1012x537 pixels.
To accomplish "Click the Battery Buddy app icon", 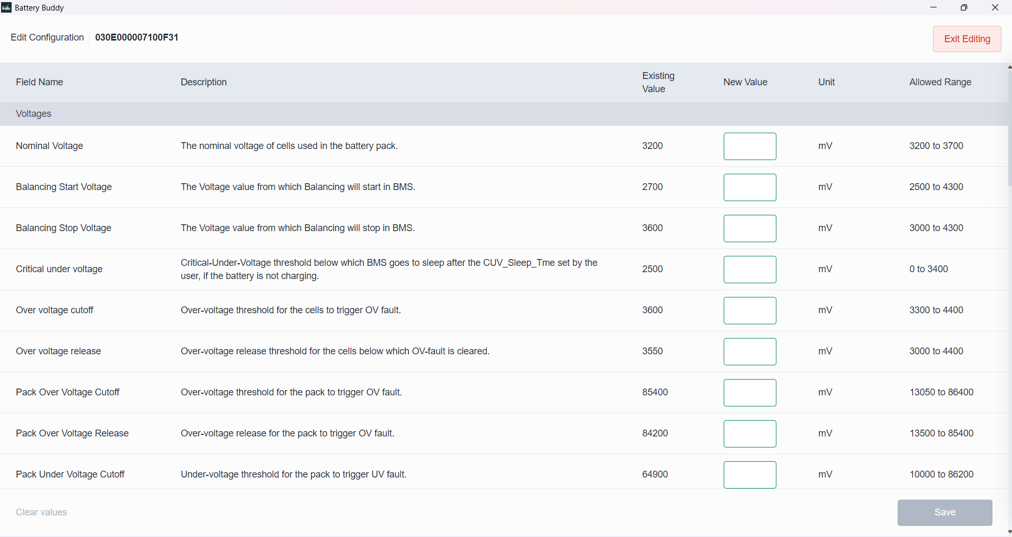I will click(x=6, y=8).
